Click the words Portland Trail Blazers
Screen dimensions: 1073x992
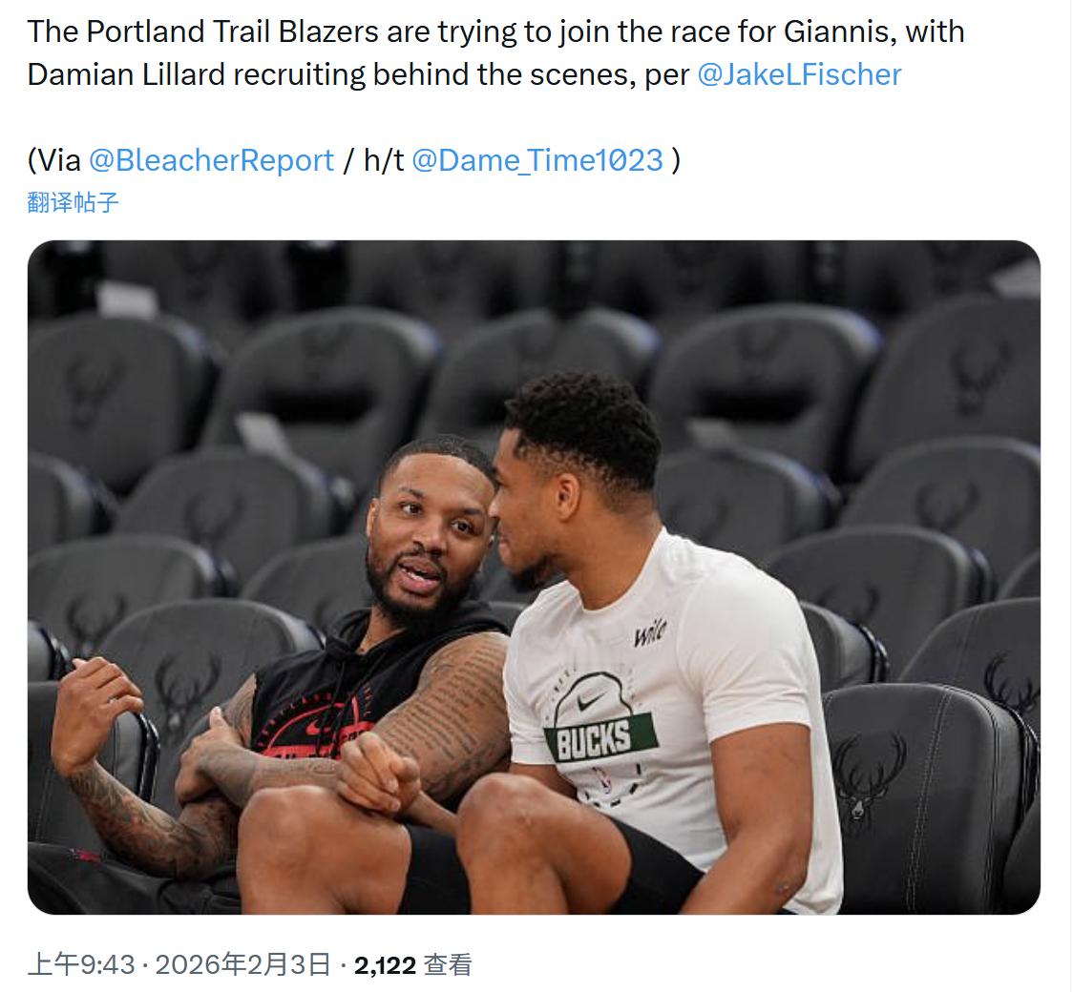233,31
